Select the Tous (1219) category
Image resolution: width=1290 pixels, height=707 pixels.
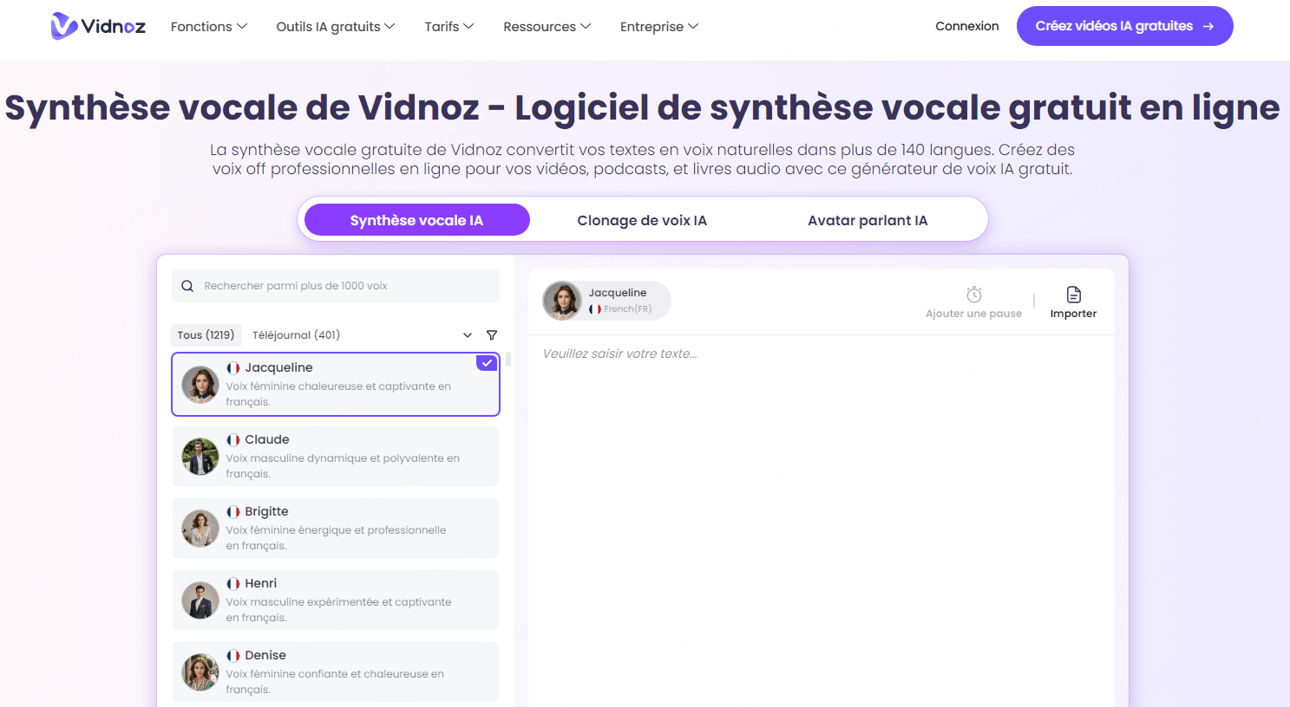tap(206, 335)
